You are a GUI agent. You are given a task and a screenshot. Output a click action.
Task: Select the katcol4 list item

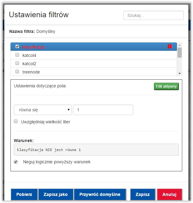click(94, 55)
